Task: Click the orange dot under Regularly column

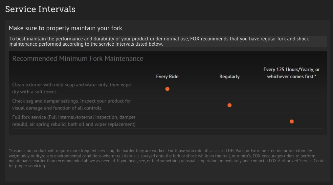Action: click(x=230, y=105)
